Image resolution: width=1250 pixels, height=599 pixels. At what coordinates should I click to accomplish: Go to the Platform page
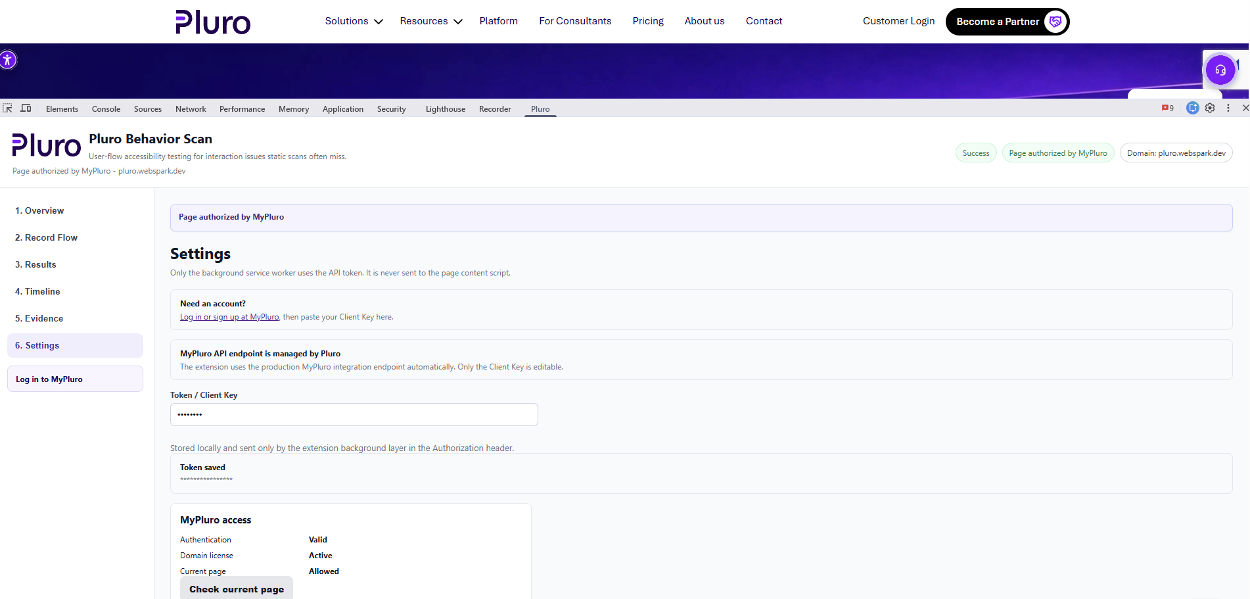[x=499, y=21]
